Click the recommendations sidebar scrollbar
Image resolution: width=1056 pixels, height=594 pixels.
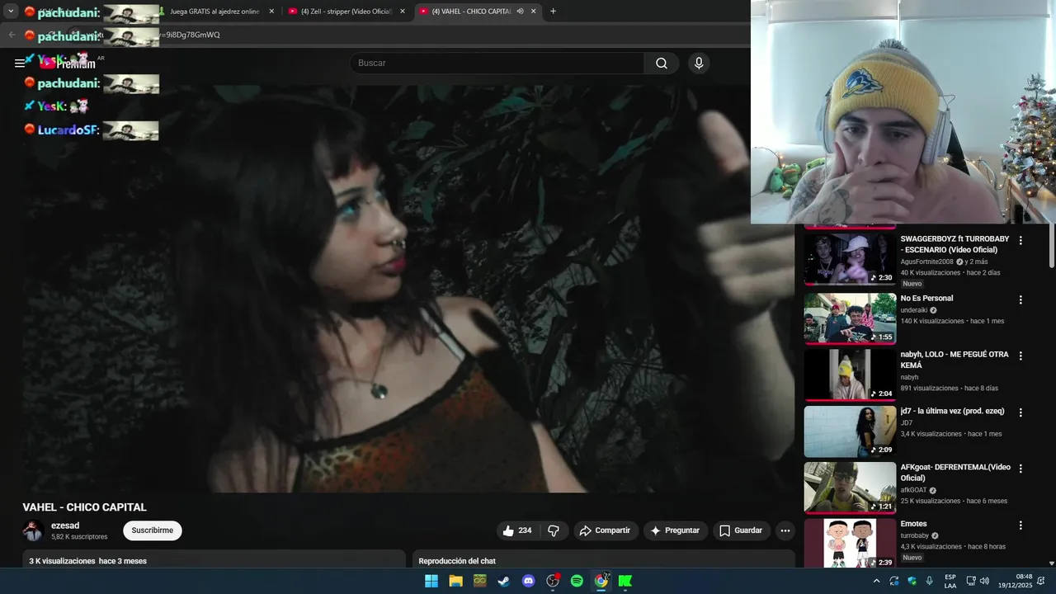(1052, 246)
